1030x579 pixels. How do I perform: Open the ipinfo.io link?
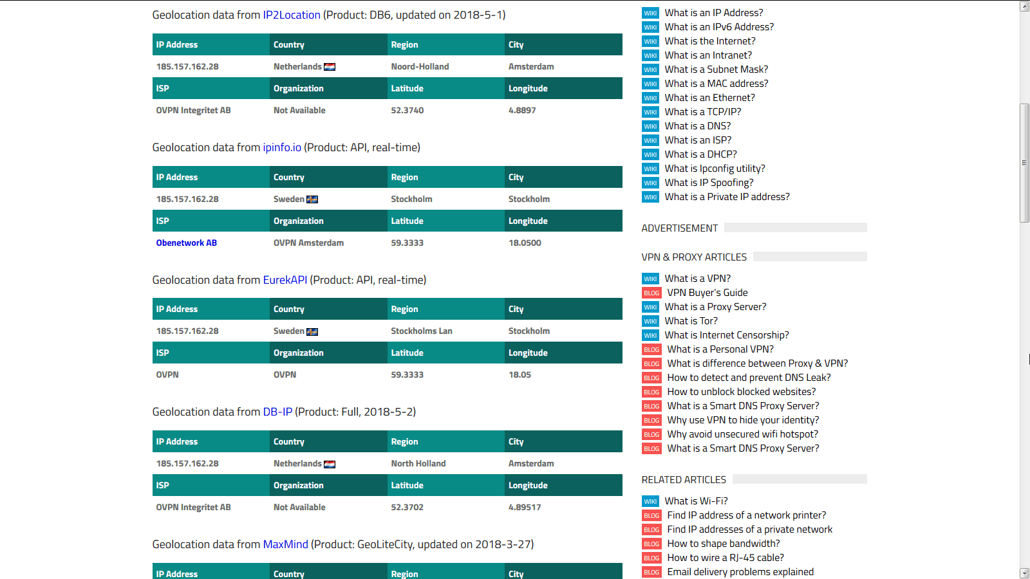282,147
